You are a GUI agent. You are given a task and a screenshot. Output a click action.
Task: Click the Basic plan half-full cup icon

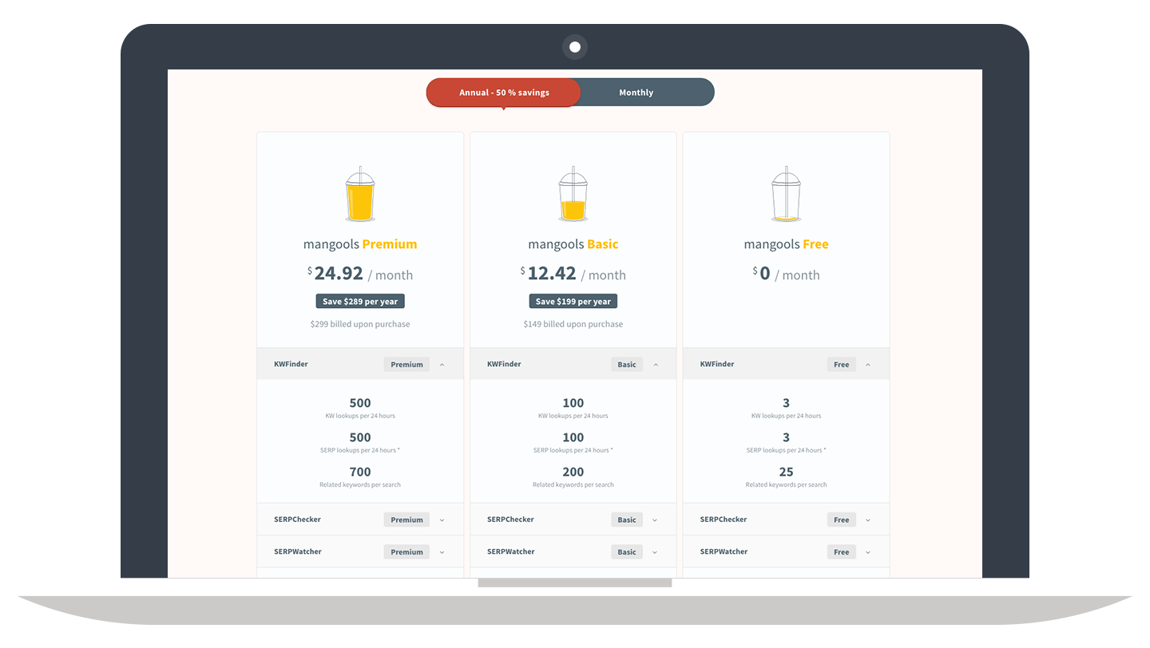[573, 194]
